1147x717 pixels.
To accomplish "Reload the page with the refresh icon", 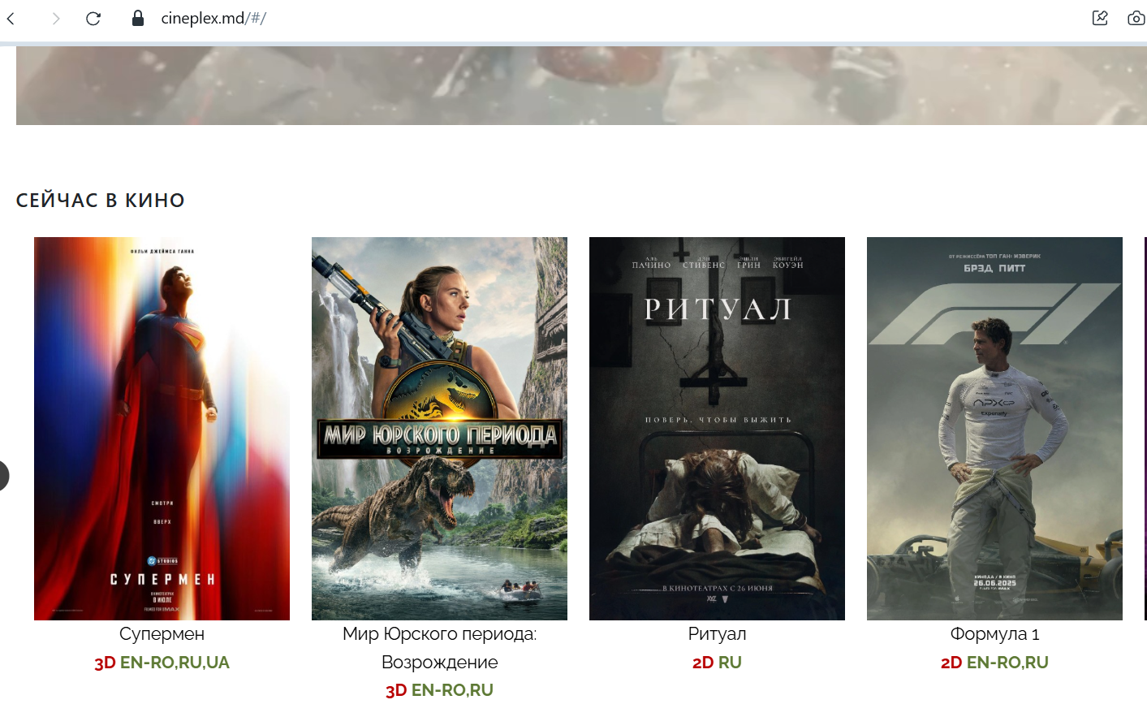I will (x=93, y=18).
